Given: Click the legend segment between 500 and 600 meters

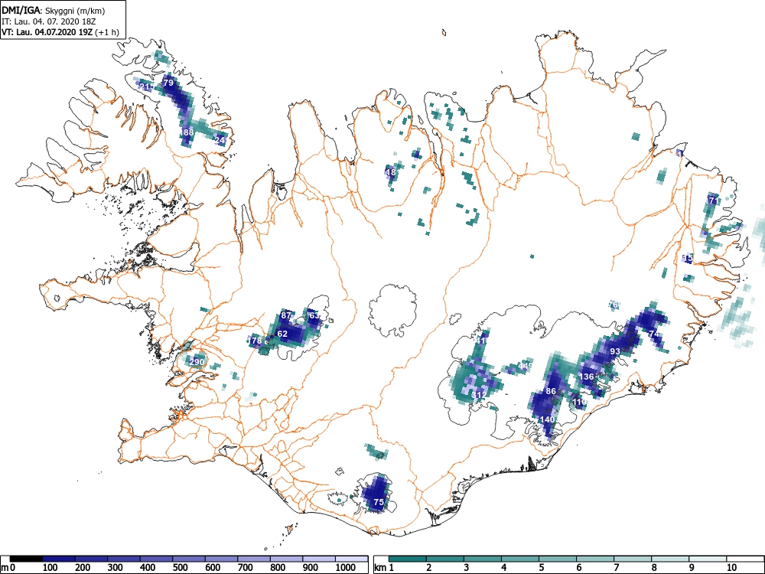Looking at the screenshot, I should coord(189,559).
